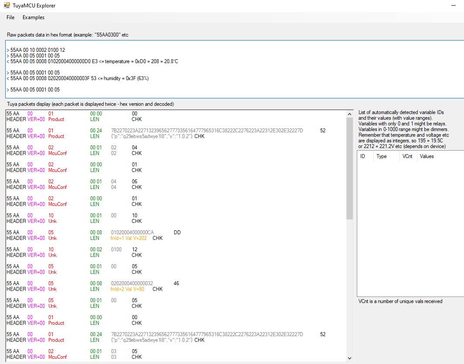The height and width of the screenshot is (364, 464).
Task: Click the Values column header
Action: pyautogui.click(x=440, y=156)
